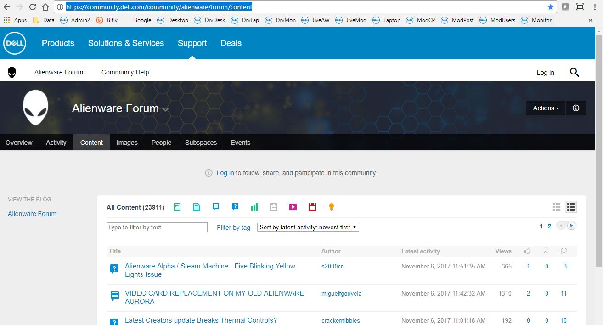Open the Activity tab
This screenshot has height=325, width=603.
coord(56,143)
